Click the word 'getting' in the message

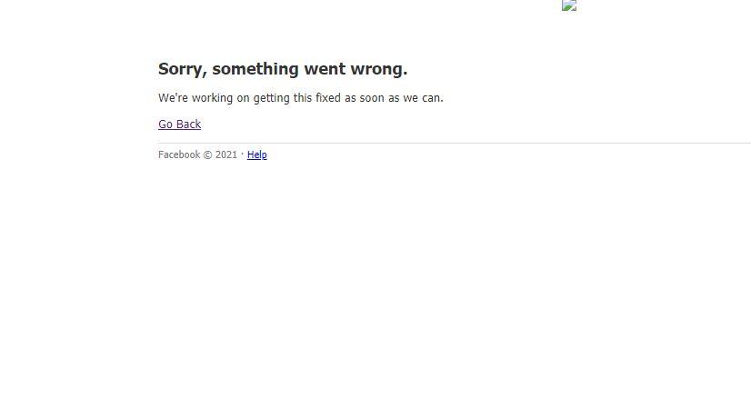(x=272, y=97)
